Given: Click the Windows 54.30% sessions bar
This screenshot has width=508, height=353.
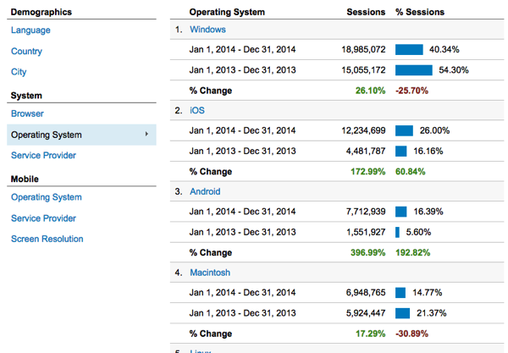Looking at the screenshot, I should [414, 70].
